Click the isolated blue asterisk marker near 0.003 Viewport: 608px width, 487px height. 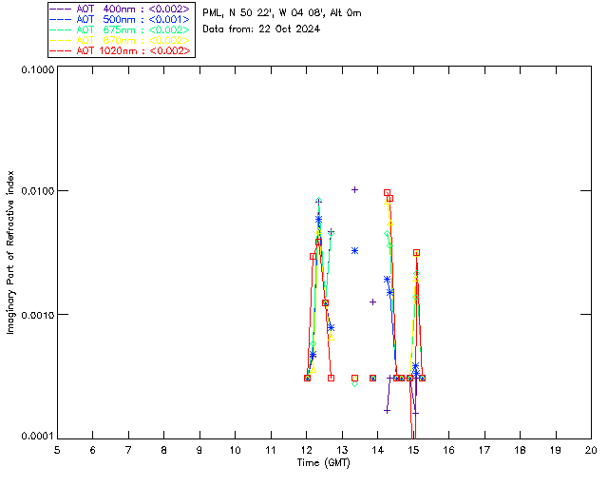tap(354, 251)
